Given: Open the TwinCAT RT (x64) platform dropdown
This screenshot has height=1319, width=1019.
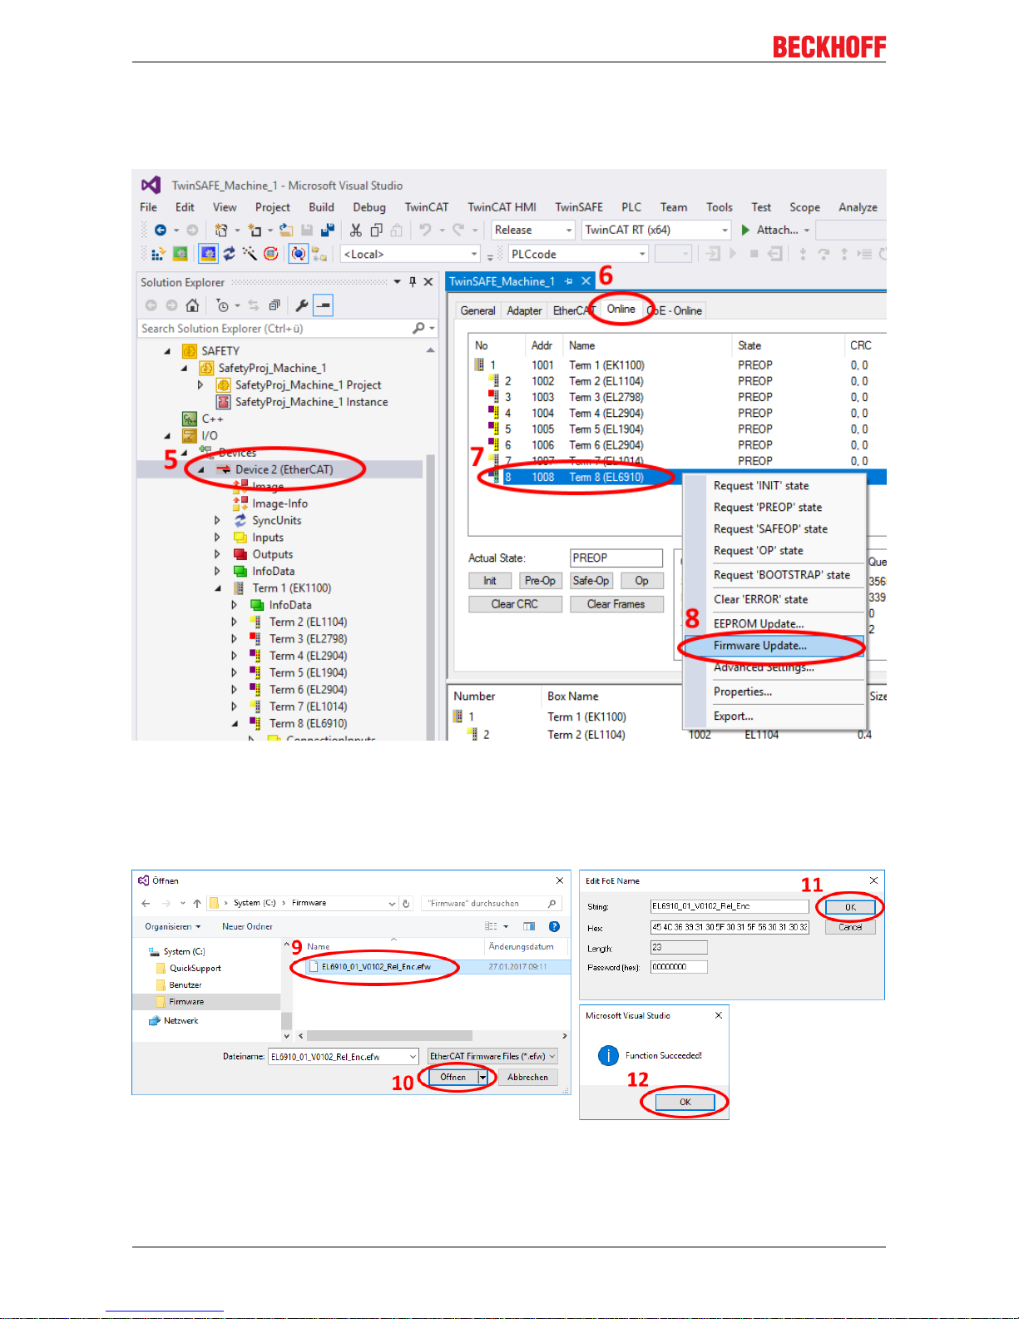Looking at the screenshot, I should tap(725, 231).
